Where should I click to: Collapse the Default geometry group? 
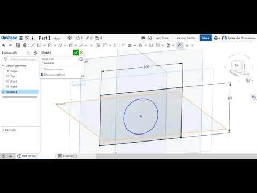tap(3, 66)
